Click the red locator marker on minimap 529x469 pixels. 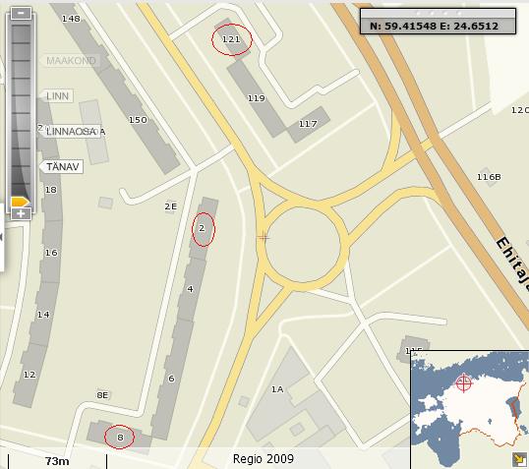click(463, 382)
